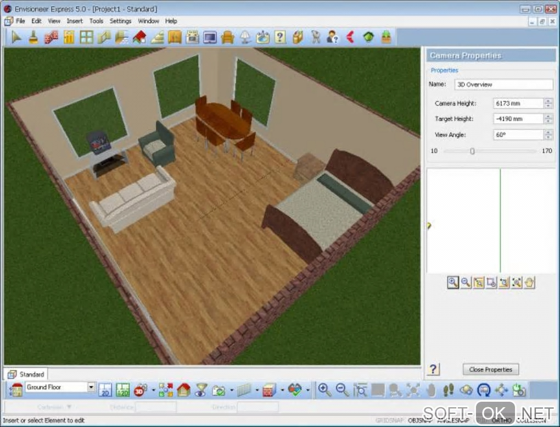Click the zoom window icon in bottom toolbar
Screen dimensions: 560x427
pyautogui.click(x=360, y=390)
